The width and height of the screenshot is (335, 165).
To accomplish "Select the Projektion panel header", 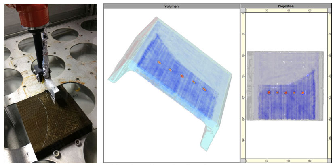I will pos(287,6).
